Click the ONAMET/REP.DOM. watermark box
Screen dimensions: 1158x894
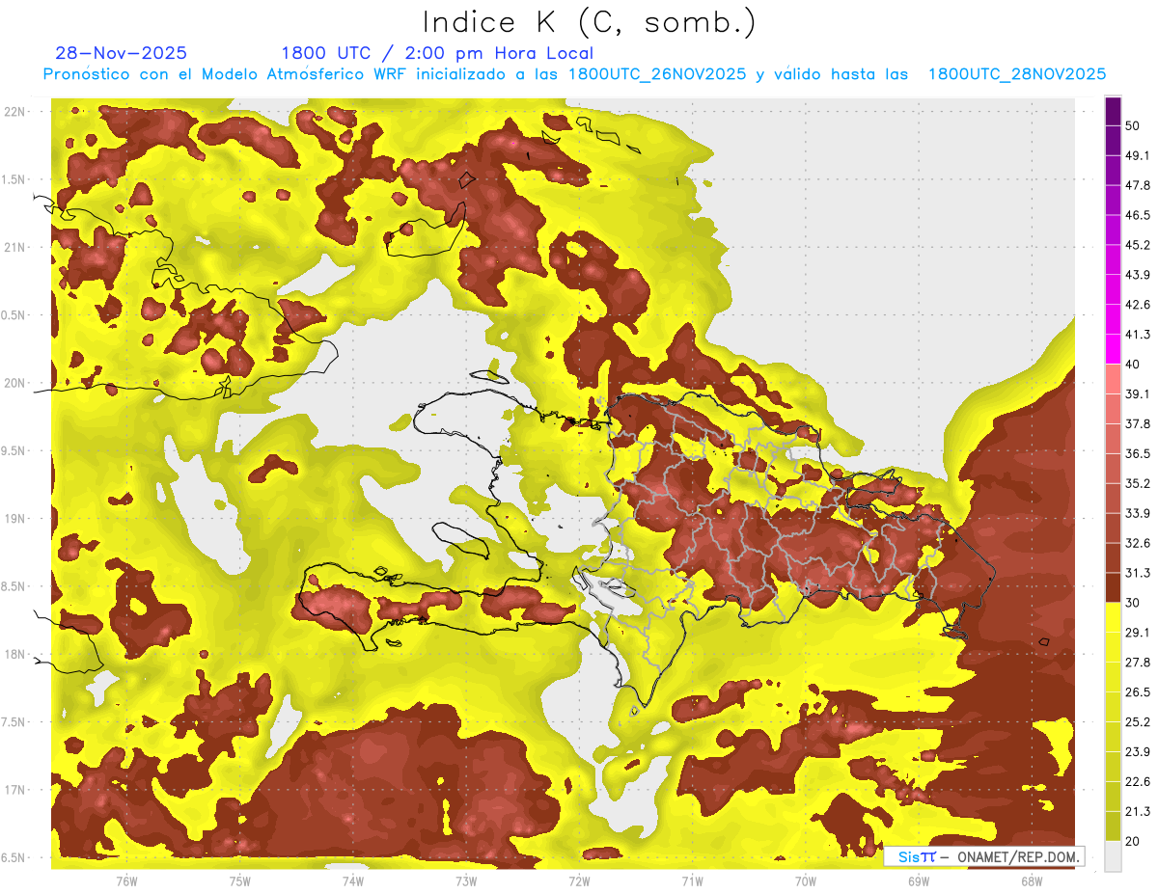pyautogui.click(x=983, y=856)
